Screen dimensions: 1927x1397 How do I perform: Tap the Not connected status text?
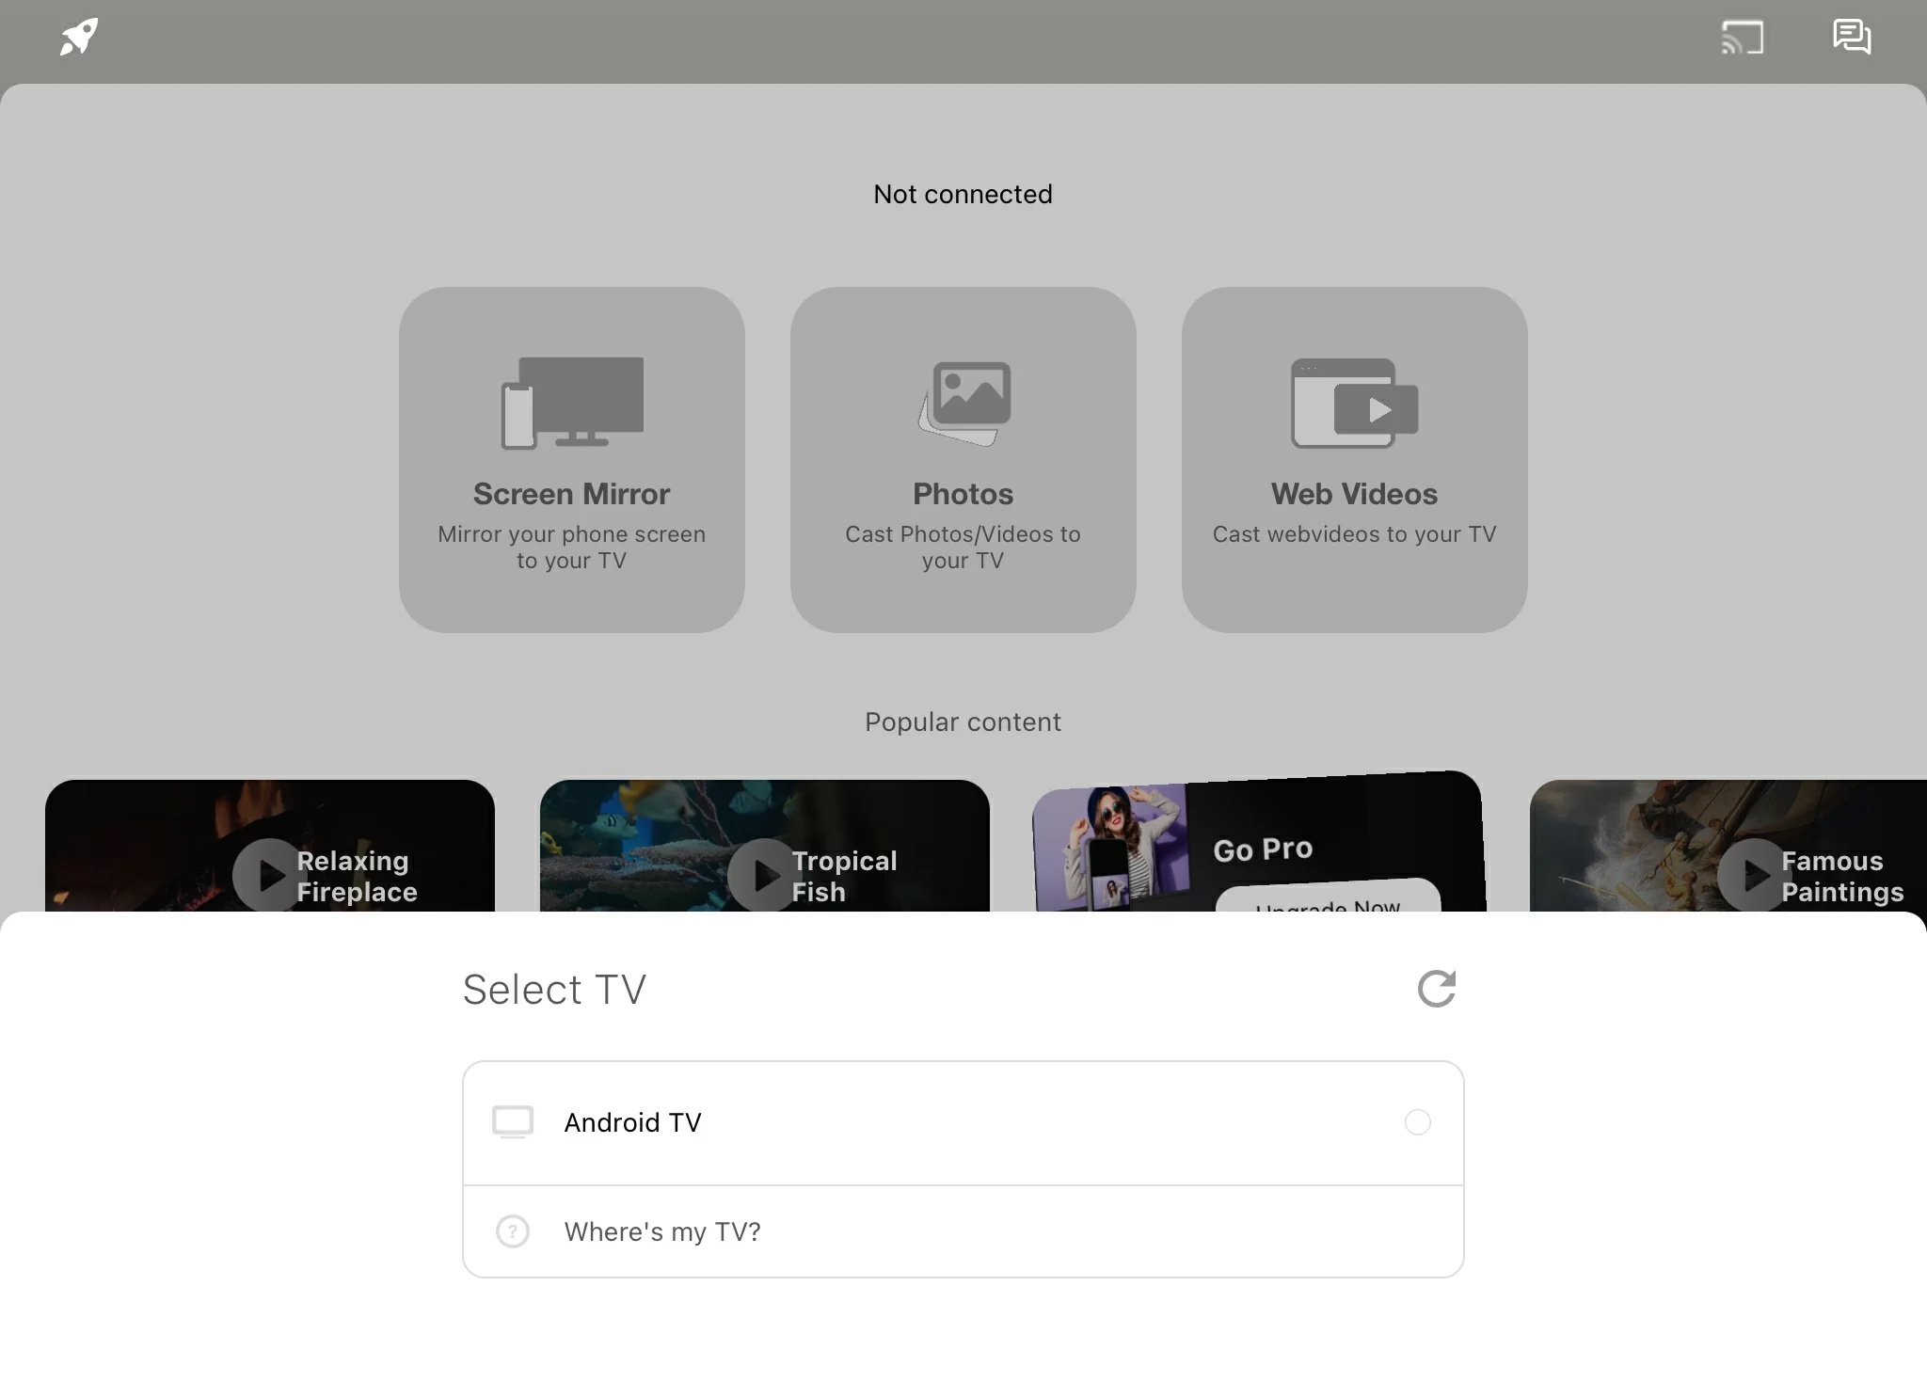click(963, 195)
